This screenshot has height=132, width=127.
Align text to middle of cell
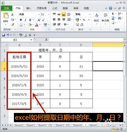[59, 14]
